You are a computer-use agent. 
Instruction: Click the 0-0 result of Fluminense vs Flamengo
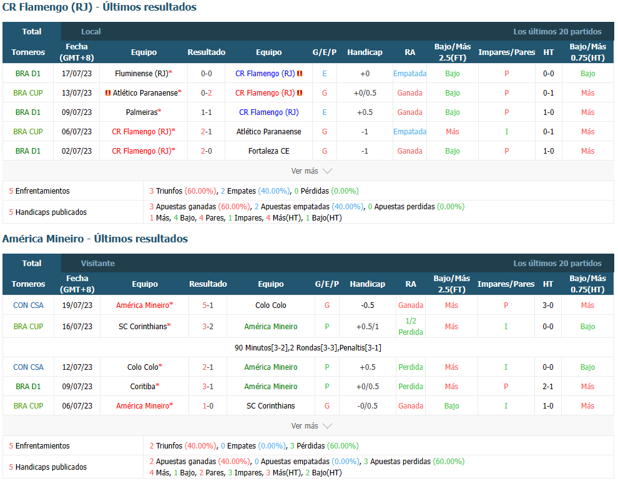pyautogui.click(x=207, y=73)
